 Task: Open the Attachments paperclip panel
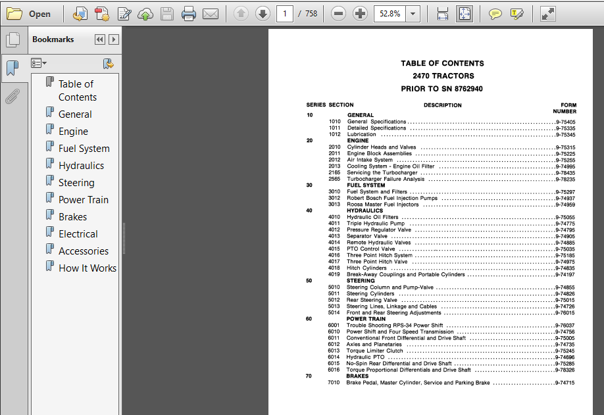tap(13, 97)
